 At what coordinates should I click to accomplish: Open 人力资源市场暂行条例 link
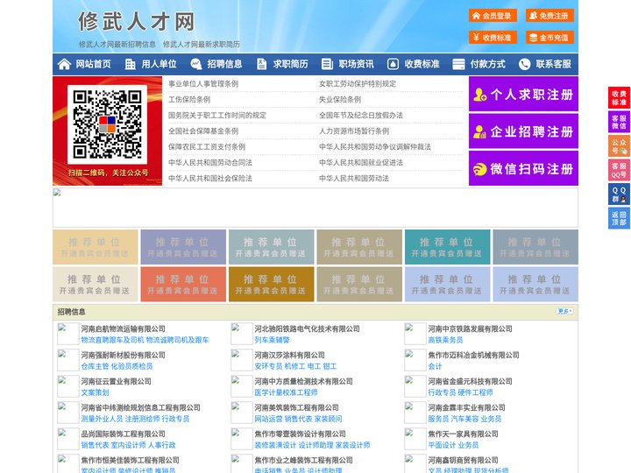[x=354, y=131]
